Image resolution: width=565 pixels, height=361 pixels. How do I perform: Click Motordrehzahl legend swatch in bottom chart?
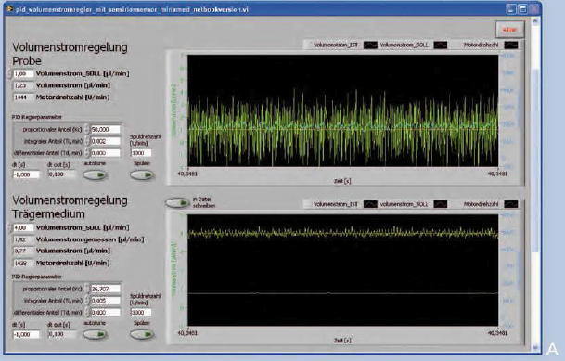(x=511, y=205)
